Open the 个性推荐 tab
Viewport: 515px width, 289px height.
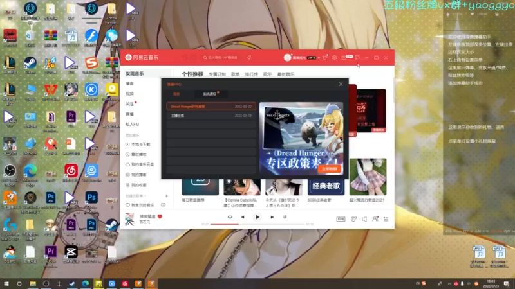click(x=192, y=74)
